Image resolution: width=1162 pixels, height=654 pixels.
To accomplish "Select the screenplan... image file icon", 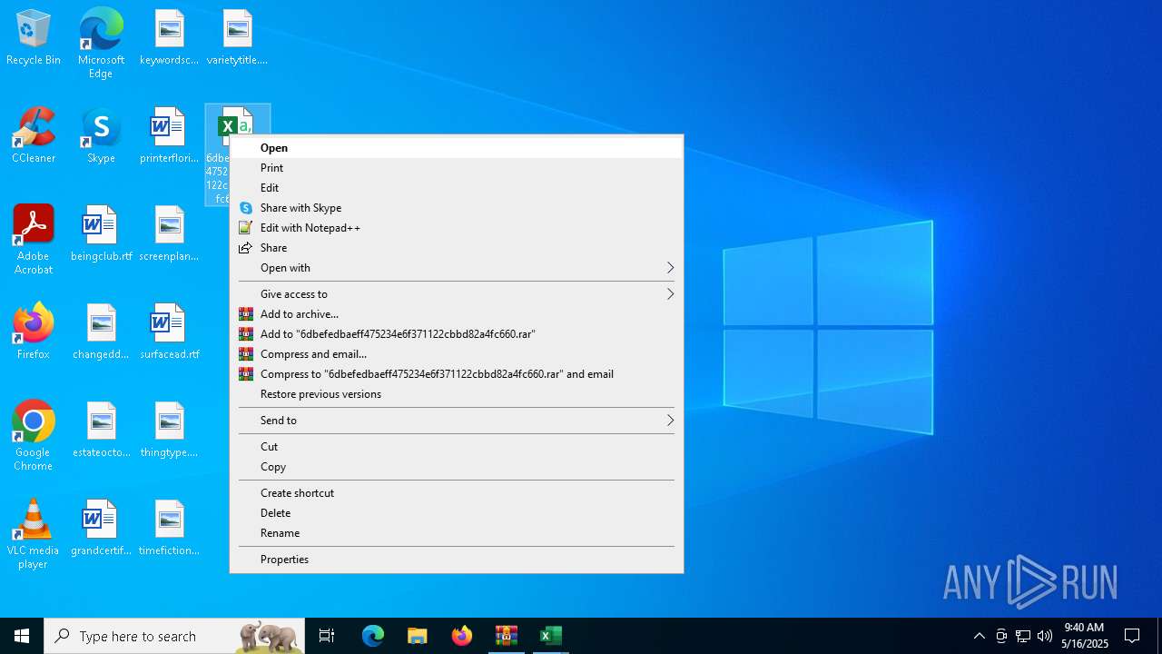I will (169, 234).
